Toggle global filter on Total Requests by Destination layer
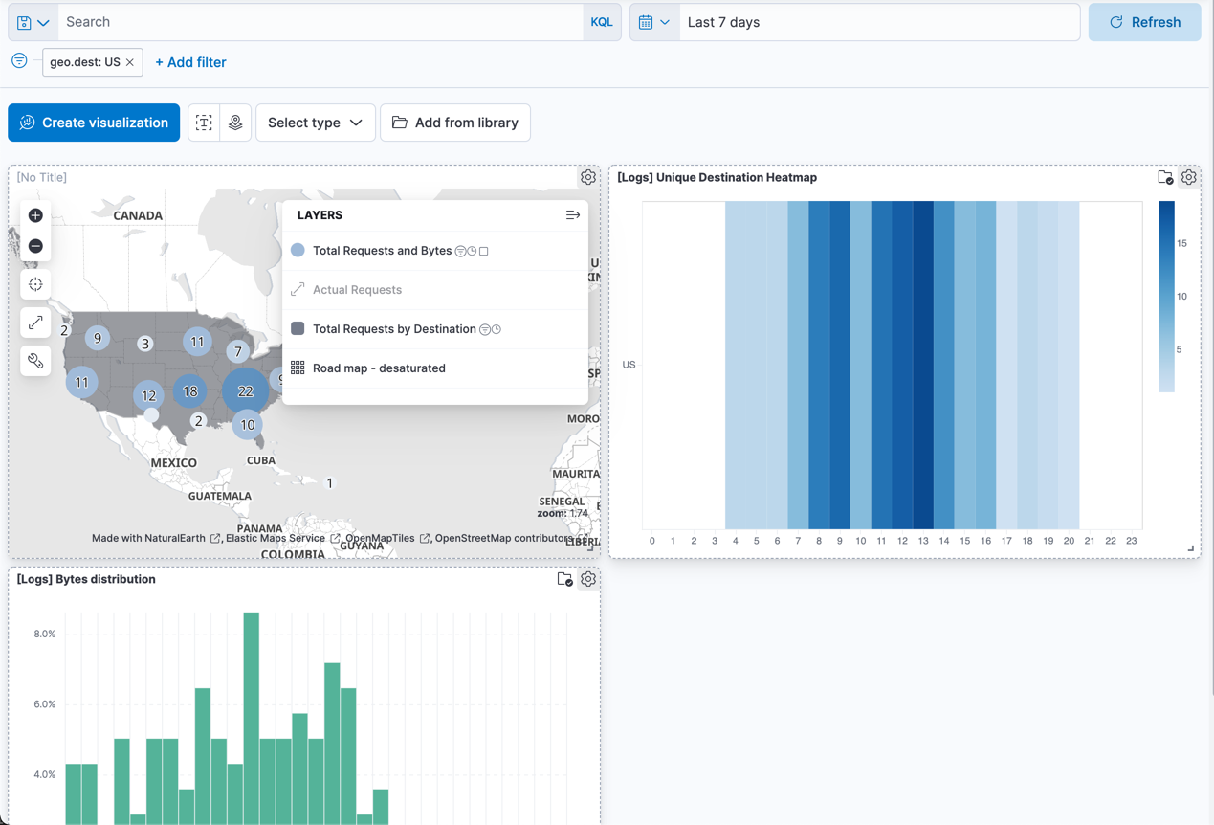 [x=485, y=328]
